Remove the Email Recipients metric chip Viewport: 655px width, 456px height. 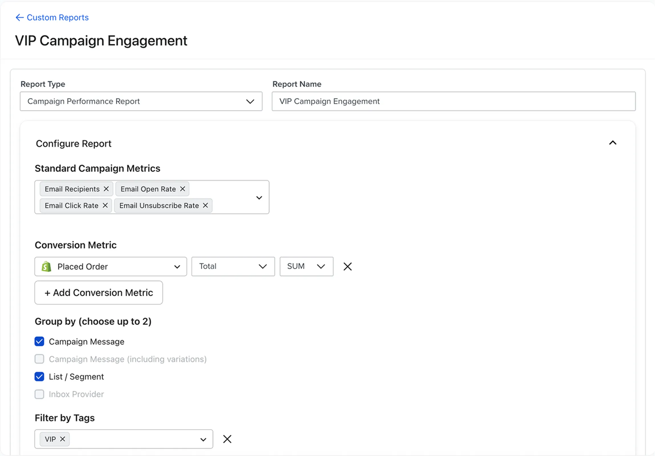point(106,189)
